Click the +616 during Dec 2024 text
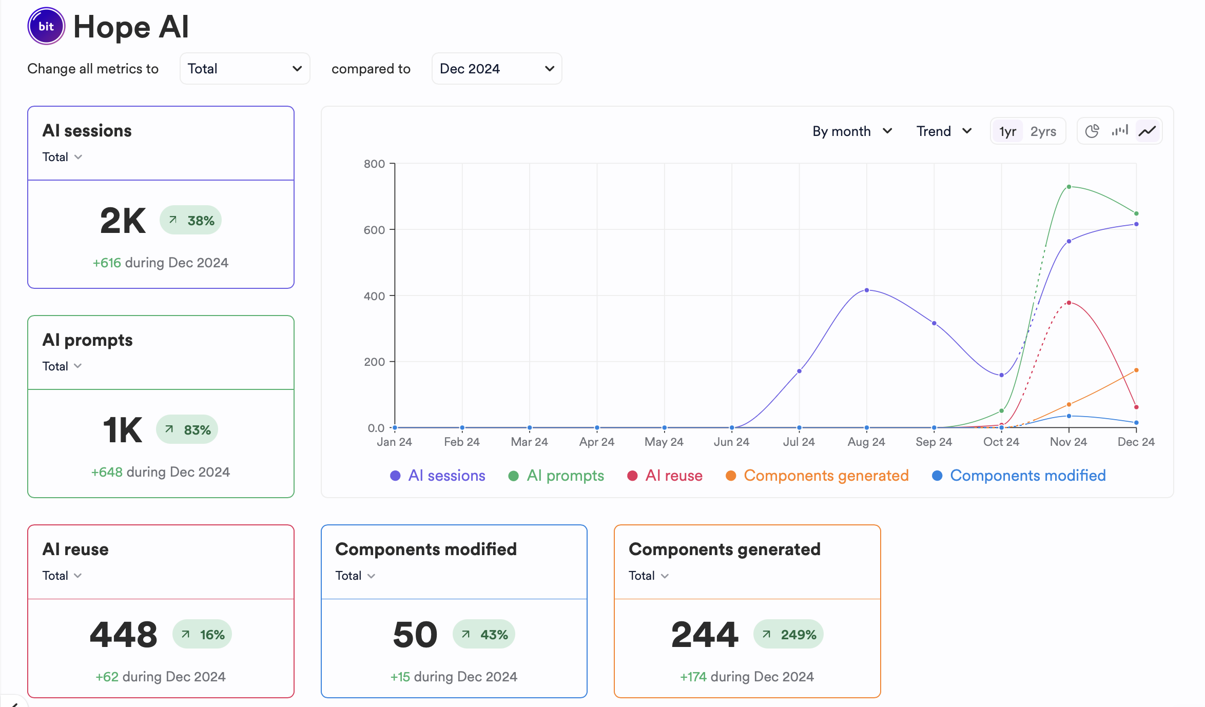This screenshot has height=707, width=1205. coord(160,263)
